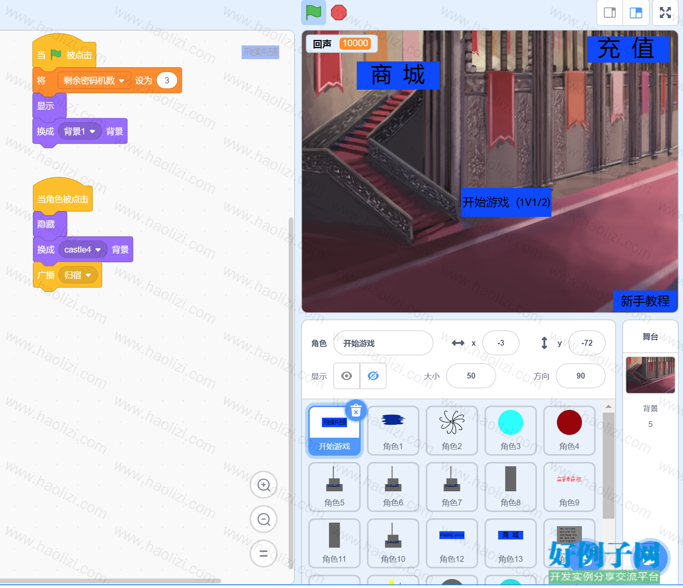Click the 回声 variable monitor on stage

coord(342,43)
